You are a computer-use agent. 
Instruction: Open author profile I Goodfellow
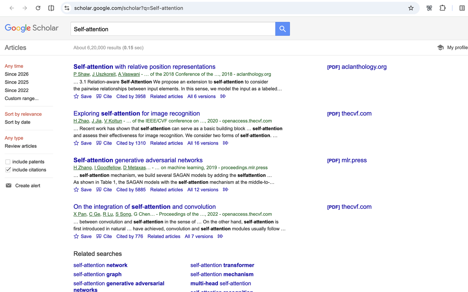click(x=107, y=168)
